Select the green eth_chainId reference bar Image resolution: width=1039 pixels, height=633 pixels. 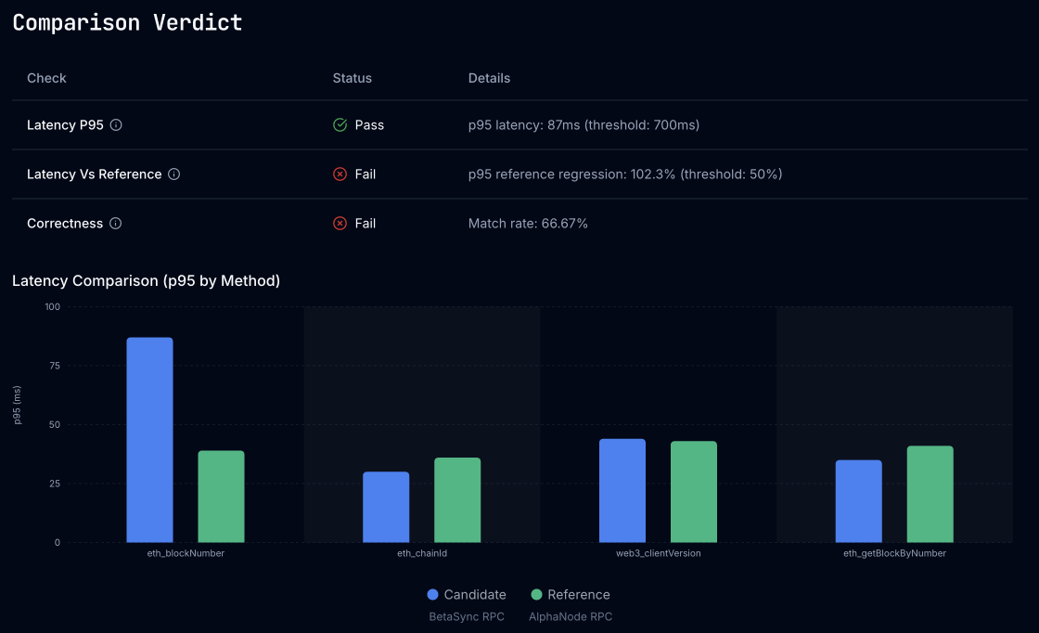pos(457,499)
